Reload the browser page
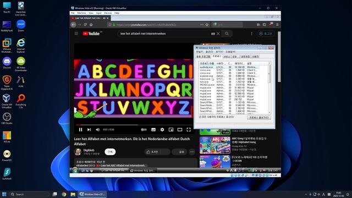 tap(85, 24)
